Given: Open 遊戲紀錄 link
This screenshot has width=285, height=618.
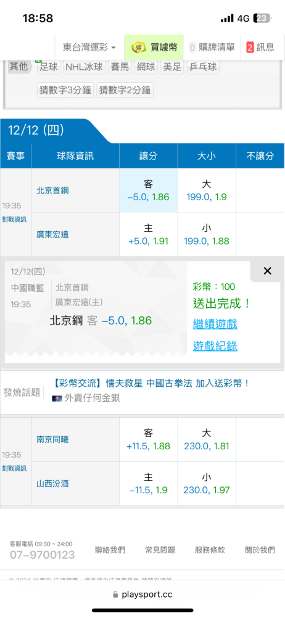Looking at the screenshot, I should 215,347.
